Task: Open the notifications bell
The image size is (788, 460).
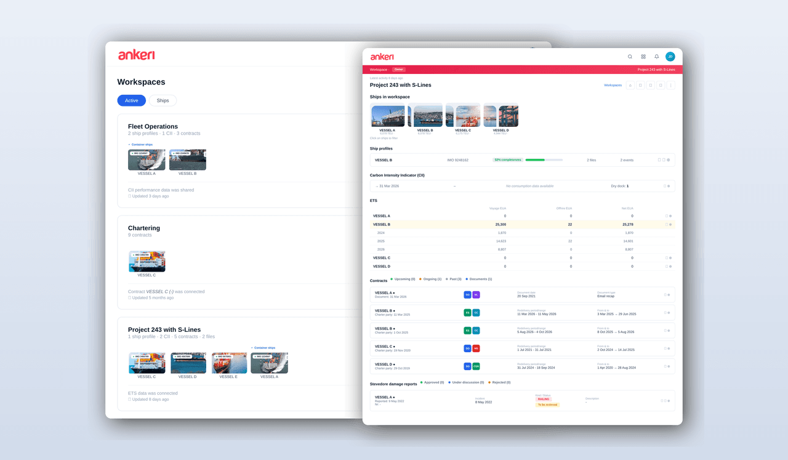Action: coord(656,56)
